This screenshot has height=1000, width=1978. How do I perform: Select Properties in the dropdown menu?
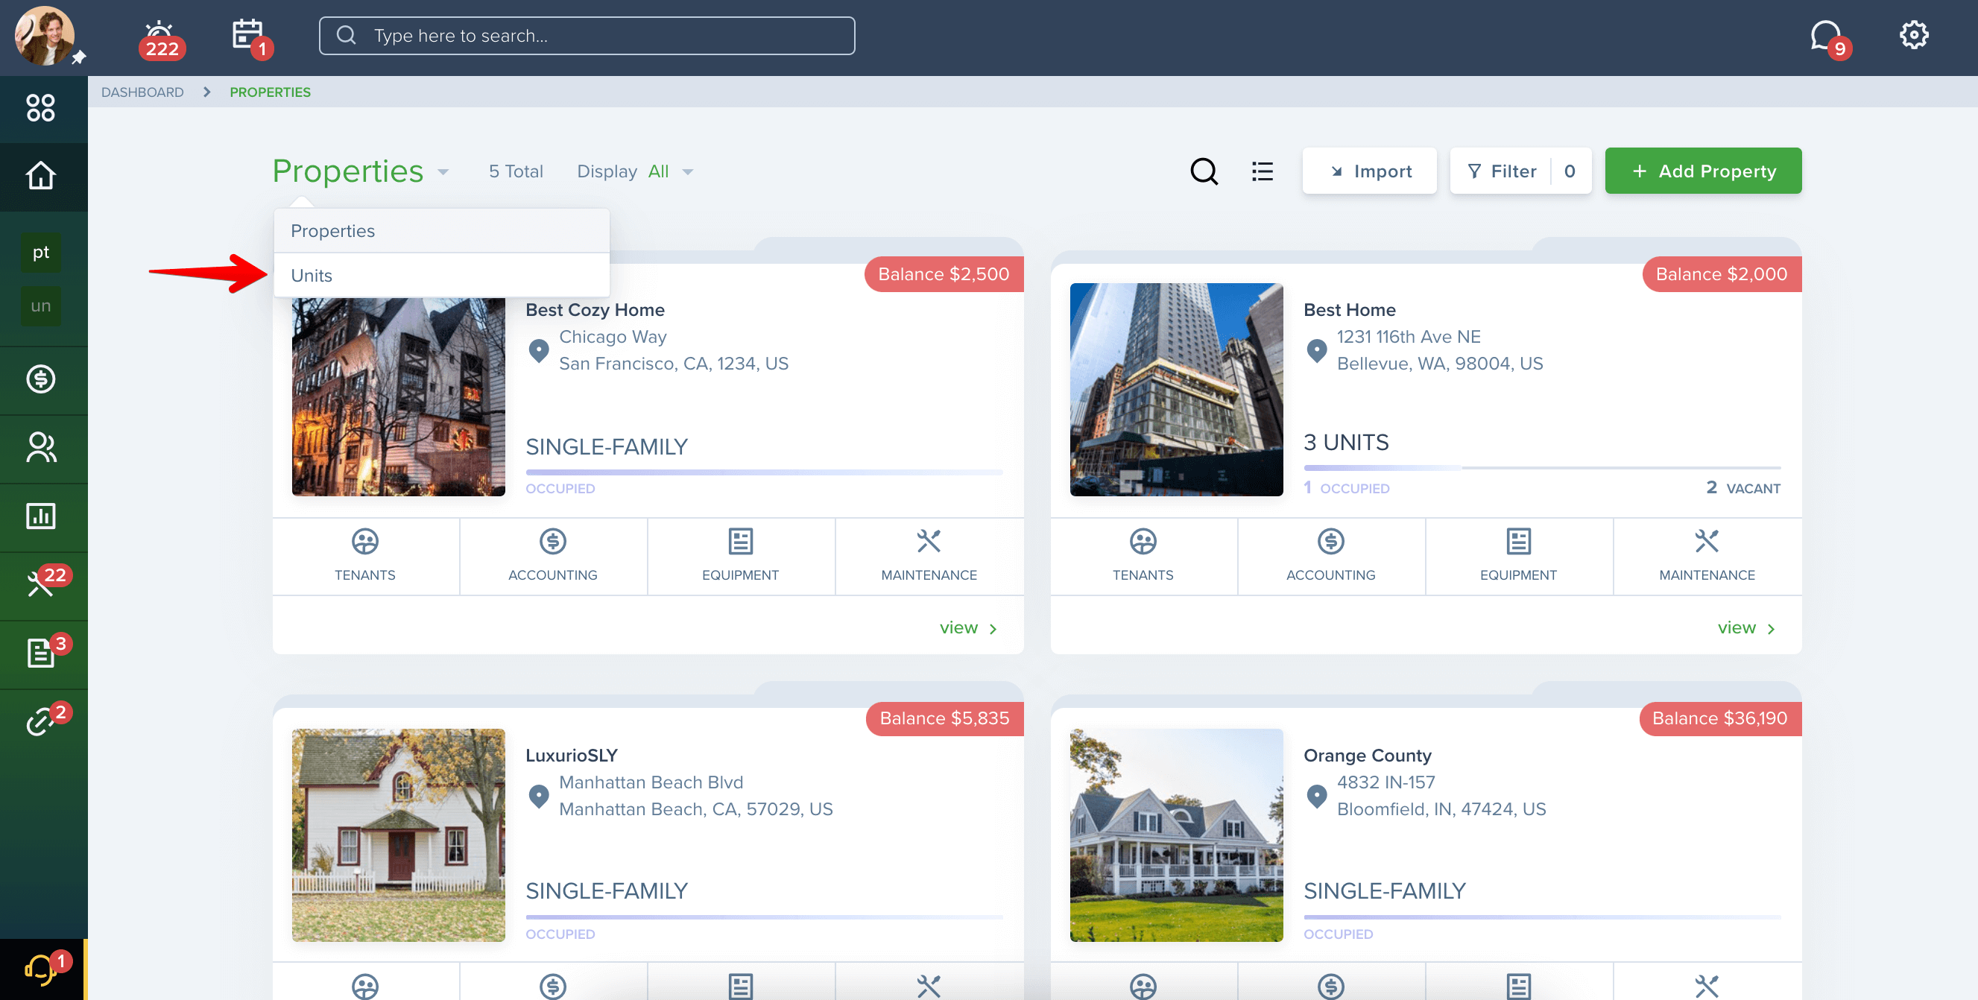[x=441, y=231]
